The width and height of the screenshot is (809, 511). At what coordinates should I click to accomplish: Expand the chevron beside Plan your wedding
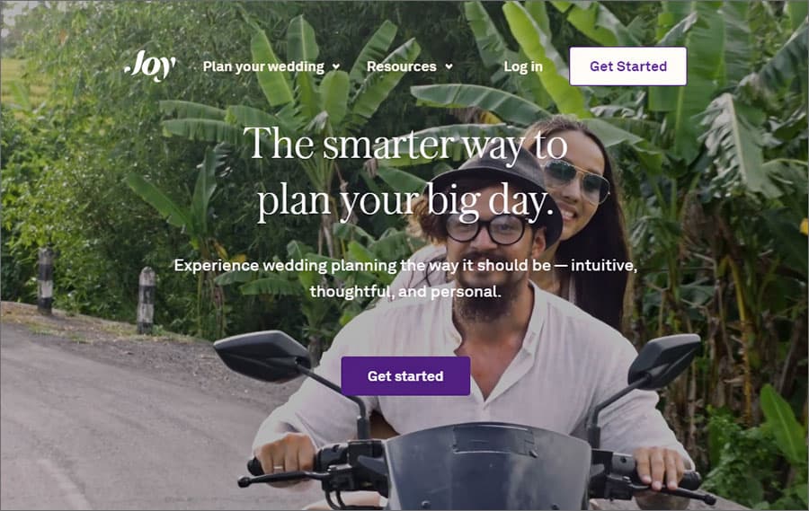(x=336, y=66)
